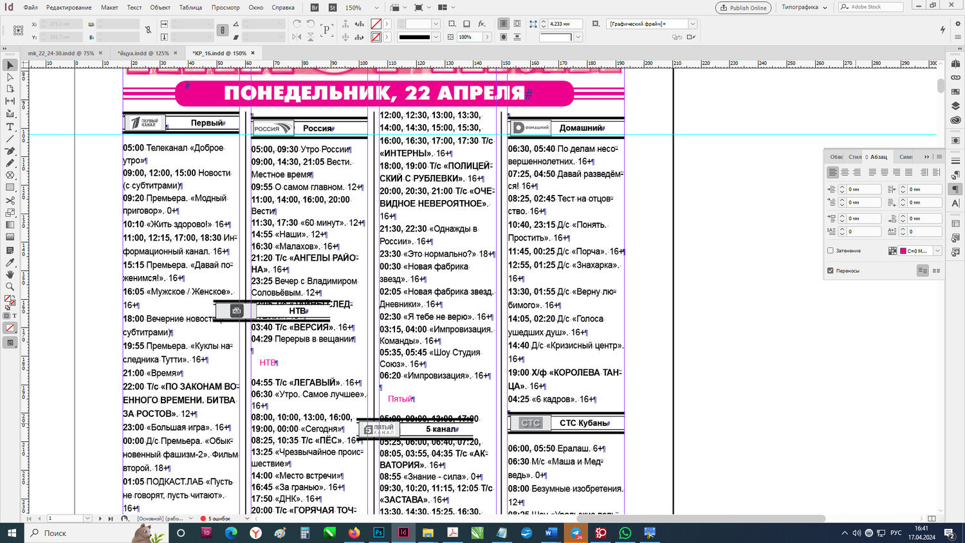Click the Adobe Stock search field

pos(871,7)
